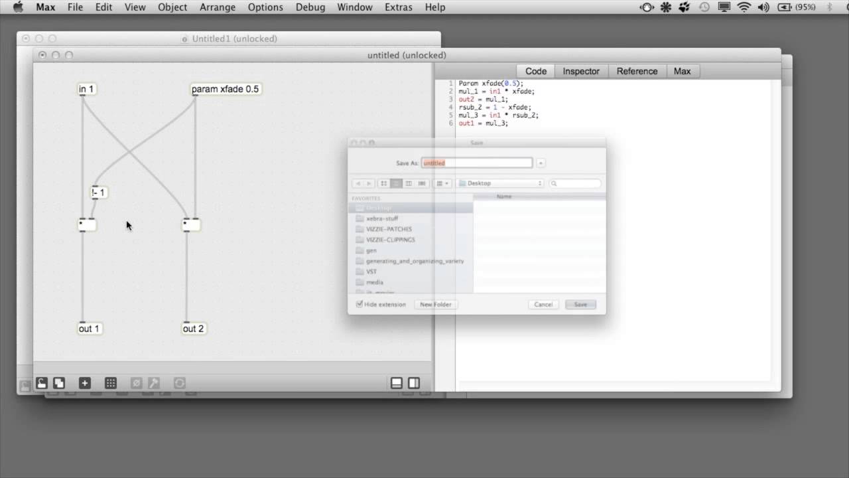Open the Extras menu

399,7
